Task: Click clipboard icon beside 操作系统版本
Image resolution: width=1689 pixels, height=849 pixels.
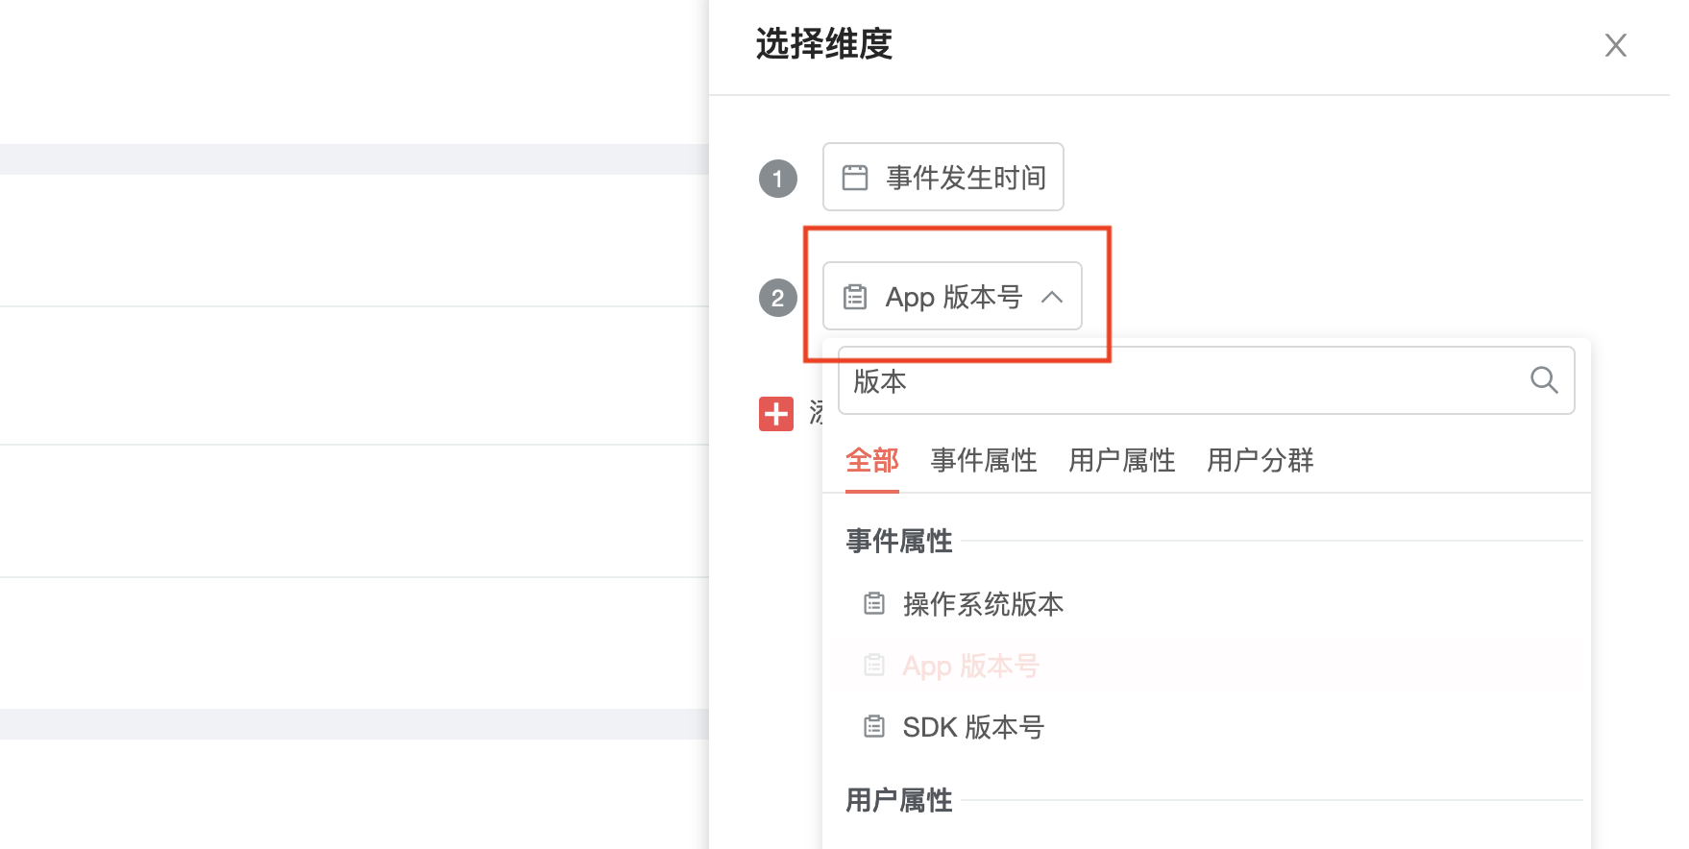Action: click(x=874, y=604)
